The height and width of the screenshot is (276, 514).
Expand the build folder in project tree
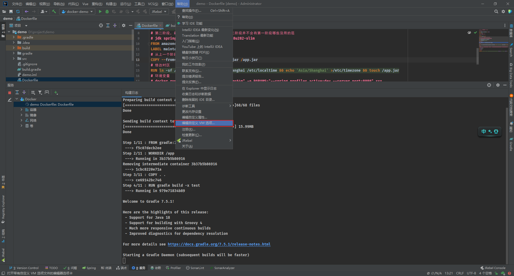click(x=14, y=48)
